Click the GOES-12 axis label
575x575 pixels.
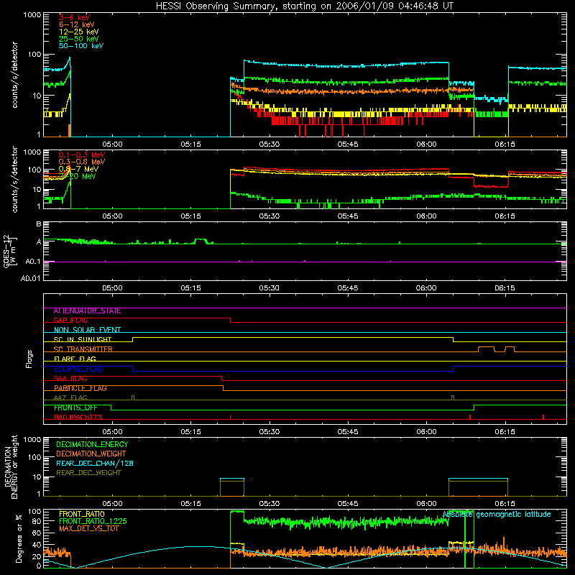pyautogui.click(x=10, y=252)
